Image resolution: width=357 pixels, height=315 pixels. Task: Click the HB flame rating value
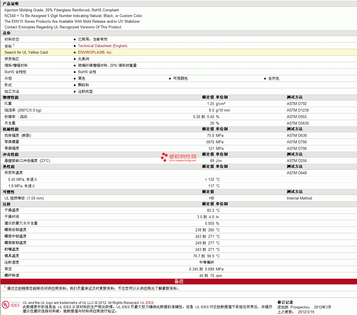pyautogui.click(x=212, y=198)
